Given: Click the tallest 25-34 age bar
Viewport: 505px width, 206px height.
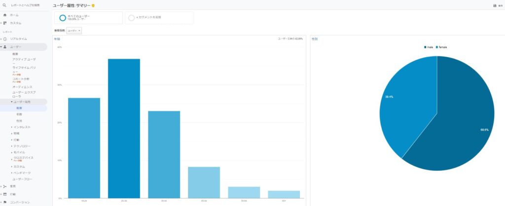Looking at the screenshot, I should [124, 129].
